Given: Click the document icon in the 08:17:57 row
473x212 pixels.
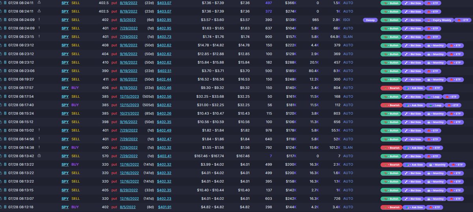Looking at the screenshot, I should [6, 88].
